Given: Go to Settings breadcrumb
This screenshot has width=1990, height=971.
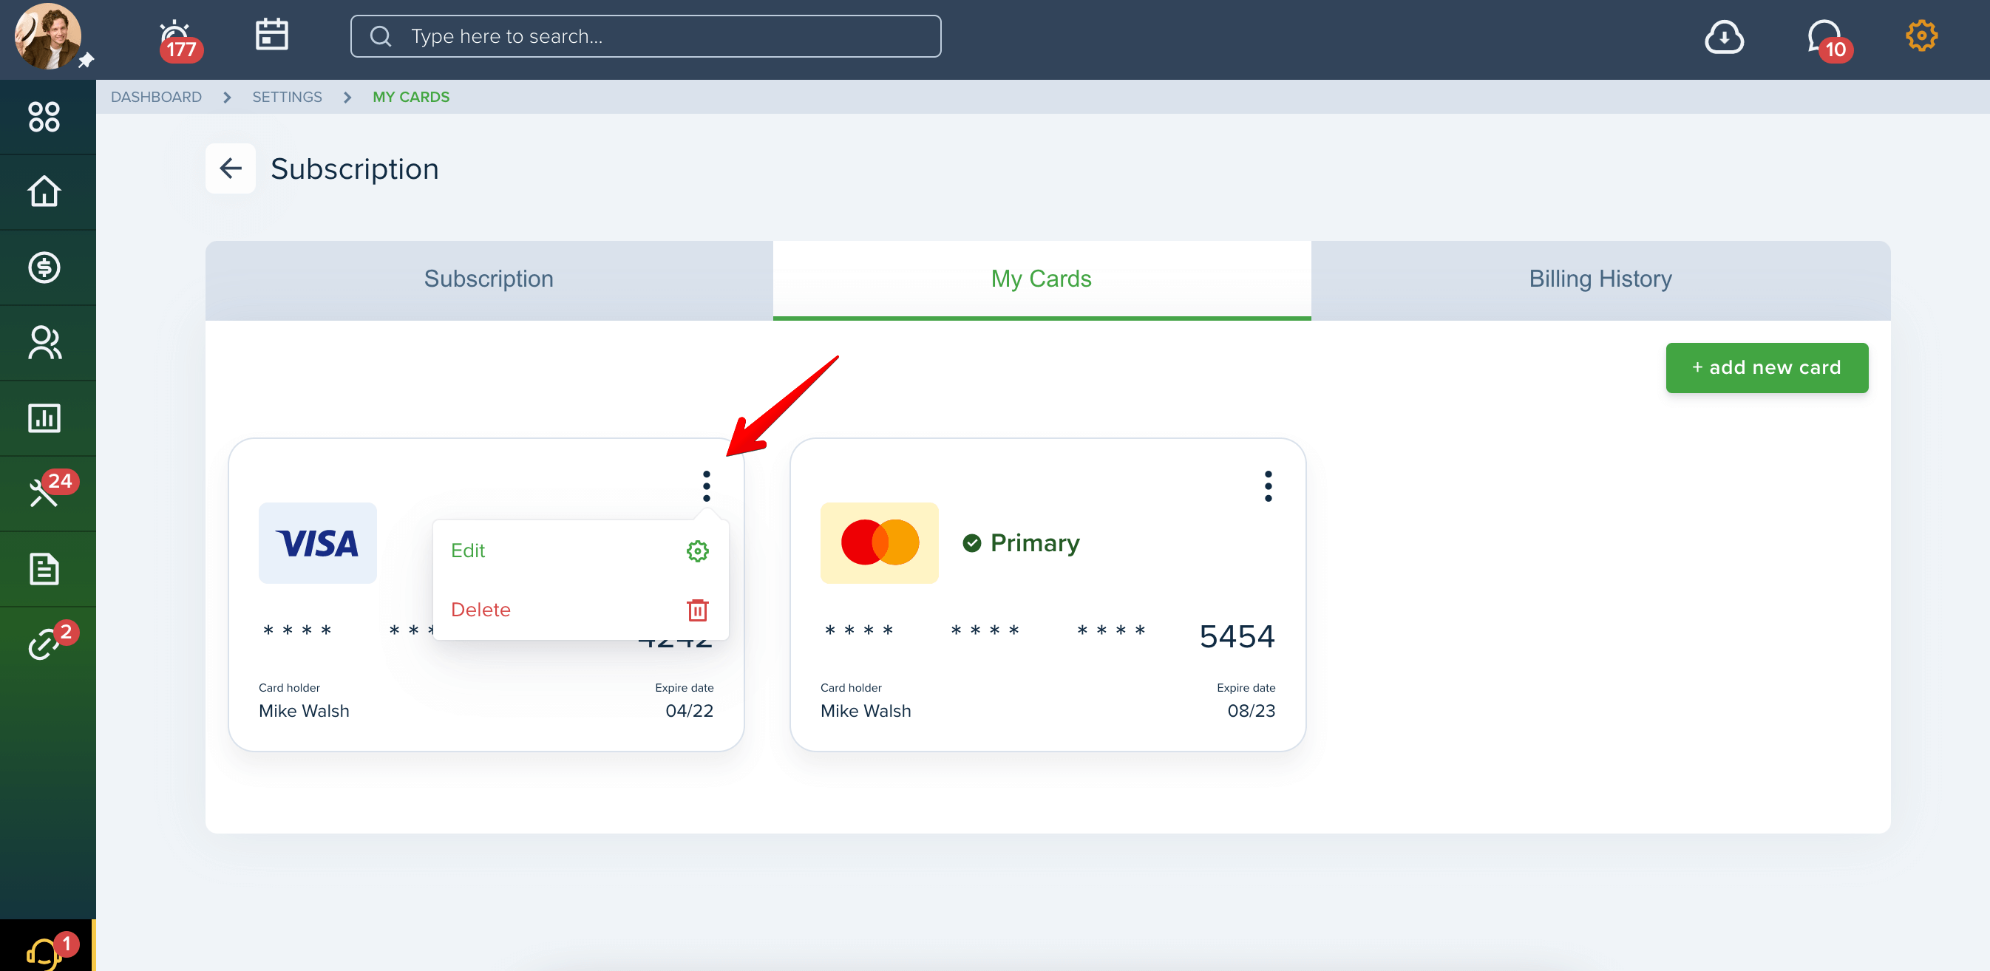Looking at the screenshot, I should coord(287,97).
